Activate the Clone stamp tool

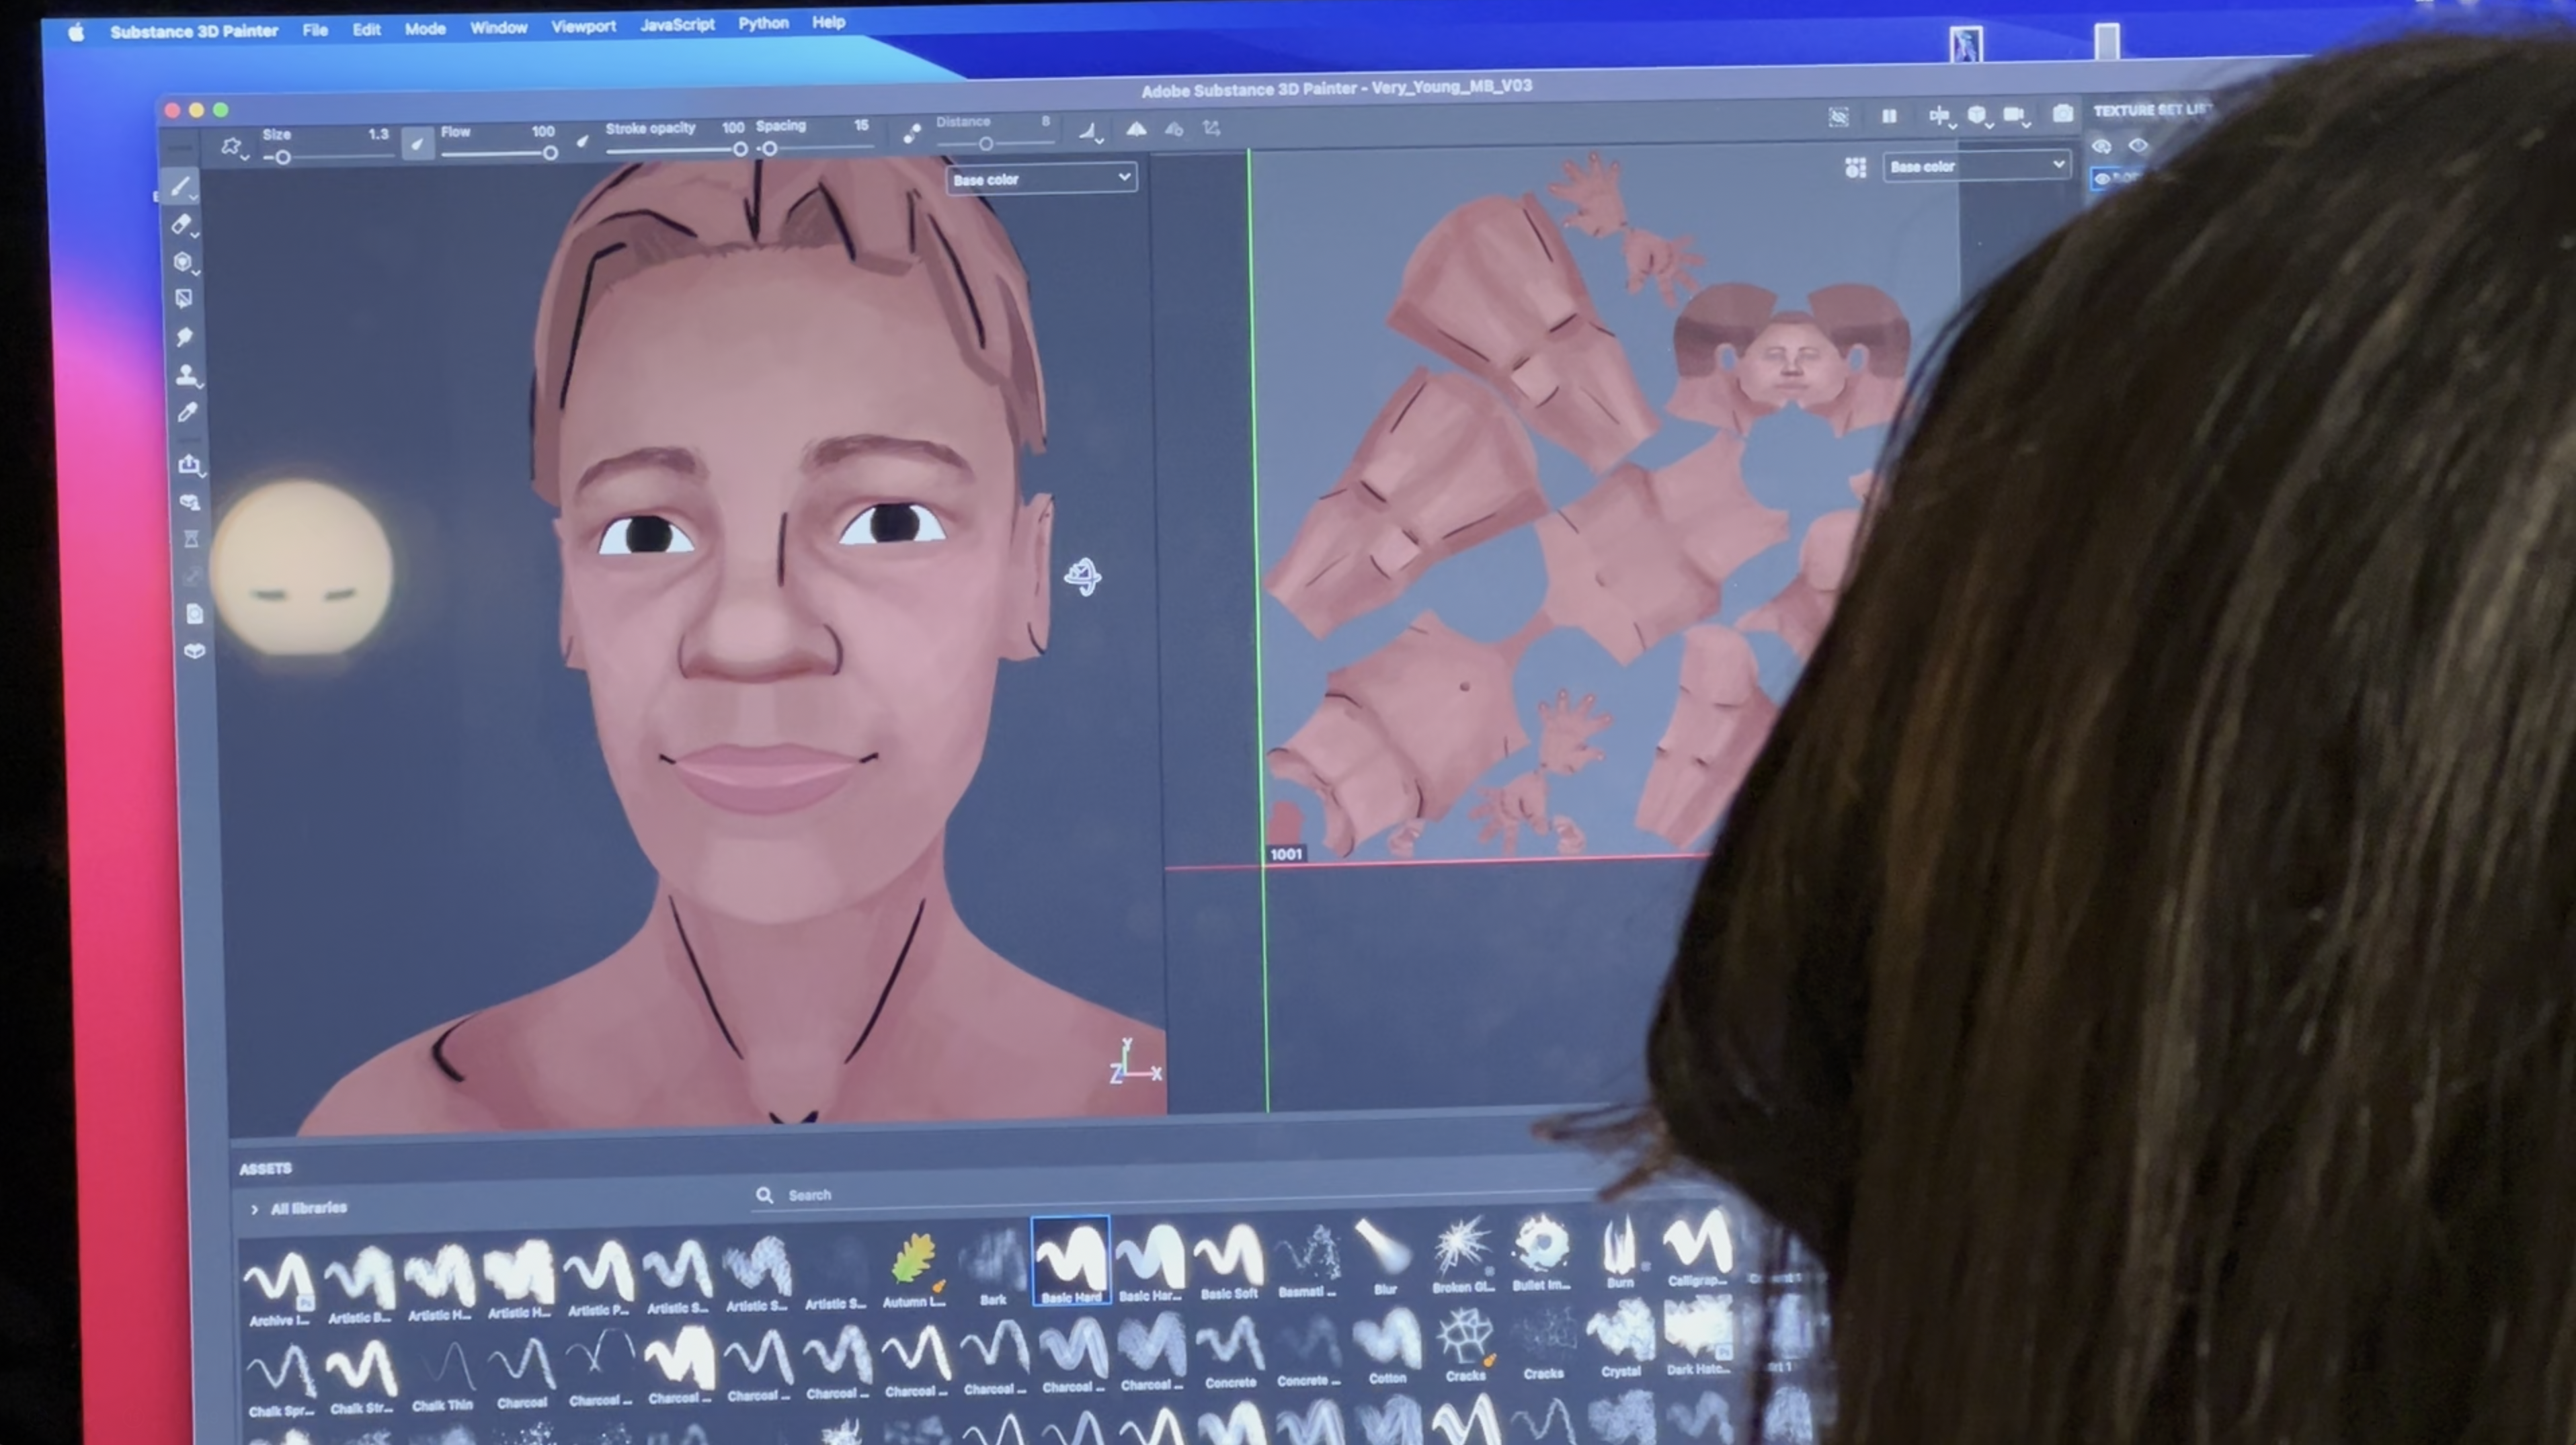pyautogui.click(x=185, y=375)
